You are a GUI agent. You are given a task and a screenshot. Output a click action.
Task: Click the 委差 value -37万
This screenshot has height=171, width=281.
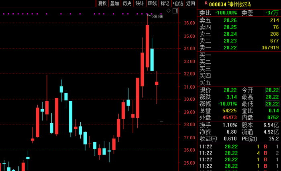(x=272, y=13)
